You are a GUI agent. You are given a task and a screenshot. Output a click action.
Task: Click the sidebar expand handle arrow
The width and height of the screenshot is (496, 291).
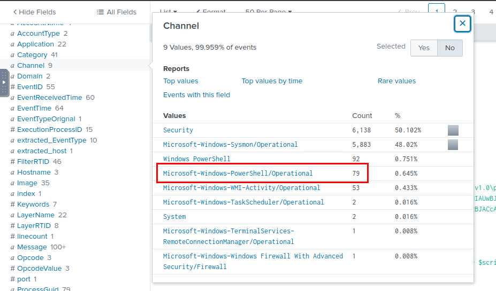(x=4, y=82)
